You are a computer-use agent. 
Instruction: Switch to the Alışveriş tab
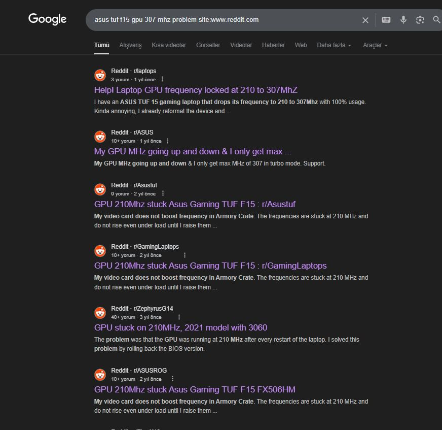[130, 45]
